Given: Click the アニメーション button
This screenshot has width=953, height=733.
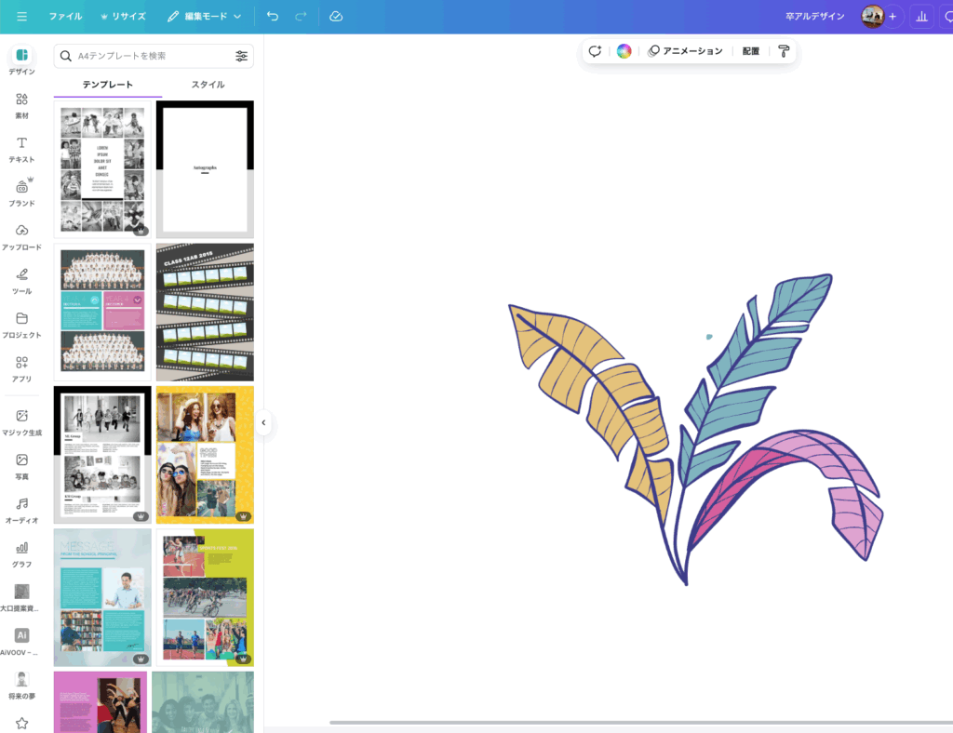Looking at the screenshot, I should [x=685, y=51].
